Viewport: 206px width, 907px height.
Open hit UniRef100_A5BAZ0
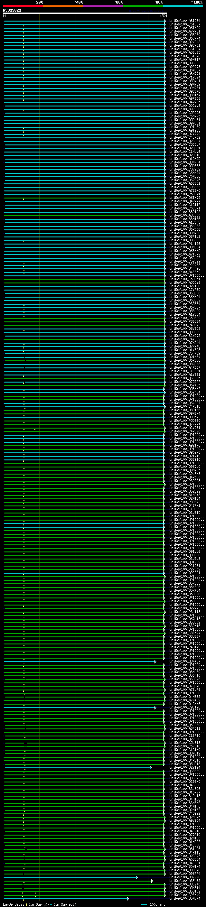pyautogui.click(x=185, y=35)
